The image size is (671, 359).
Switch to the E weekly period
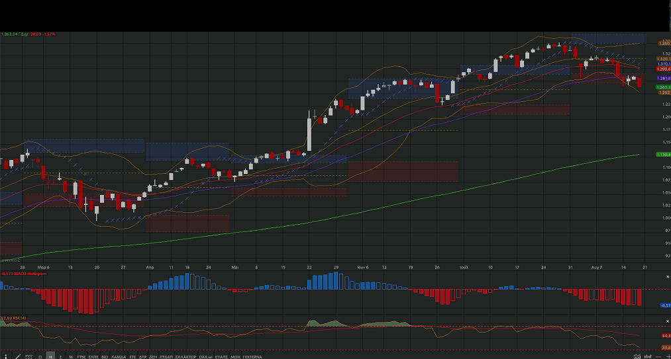(x=60, y=357)
